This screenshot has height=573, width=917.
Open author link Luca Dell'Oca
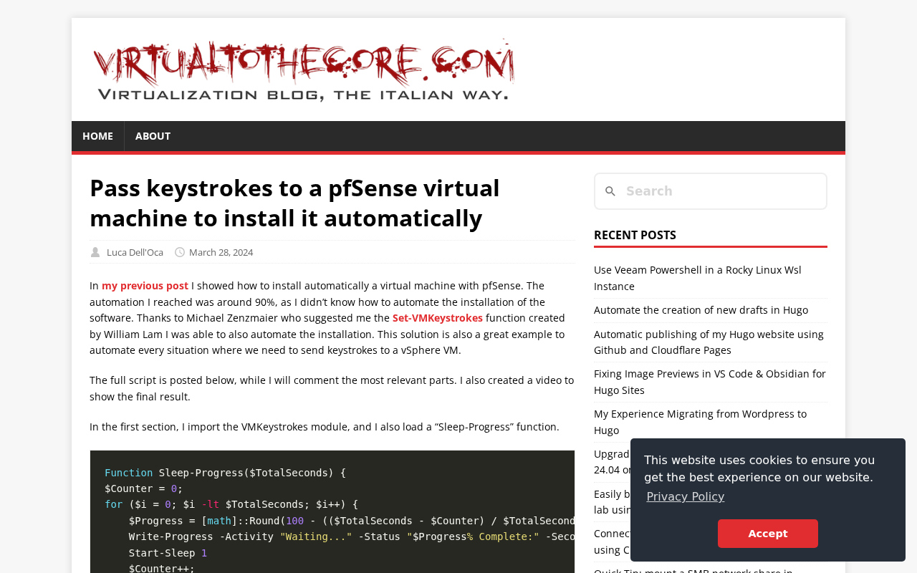(135, 251)
